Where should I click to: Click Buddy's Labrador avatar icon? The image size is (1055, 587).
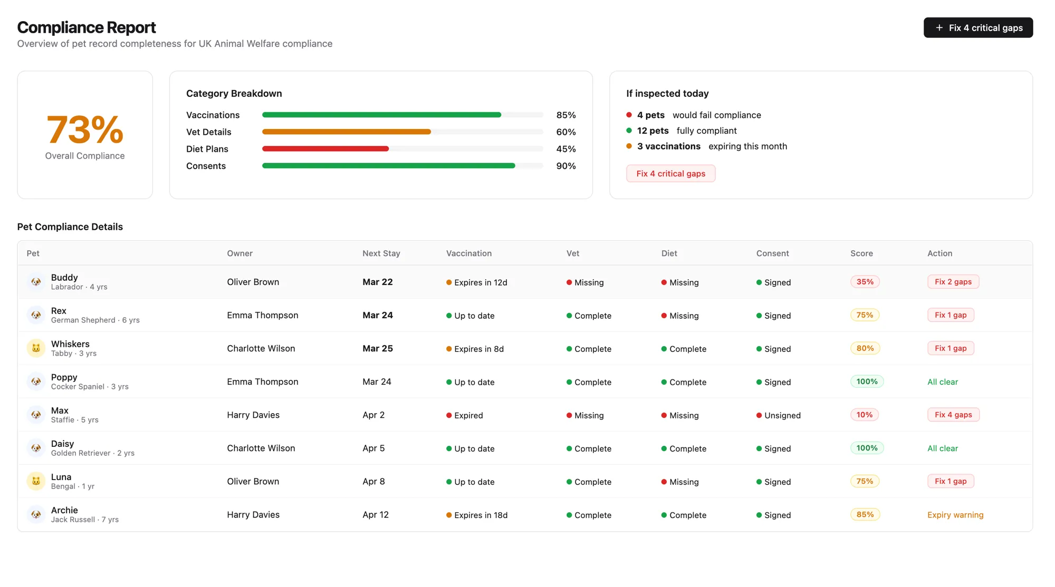(x=36, y=282)
